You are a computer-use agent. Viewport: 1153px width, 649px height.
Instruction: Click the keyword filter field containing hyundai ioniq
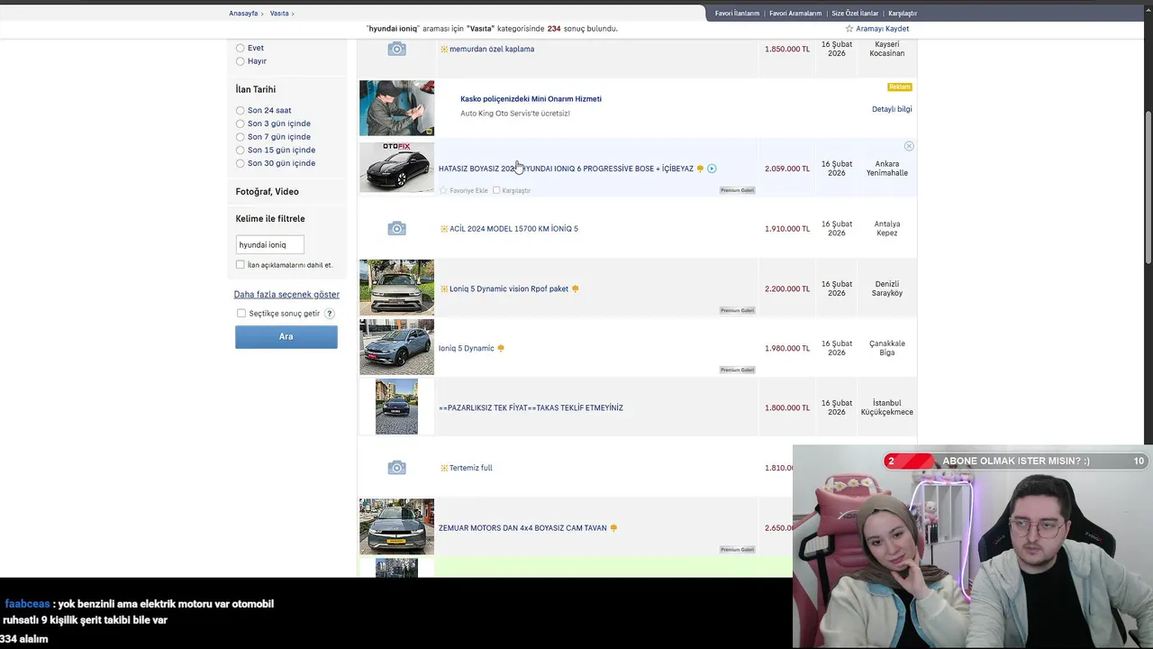pos(269,244)
